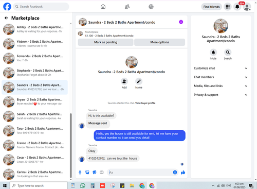
Task: Open the emoji picker in the message box
Action: pyautogui.click(x=175, y=173)
